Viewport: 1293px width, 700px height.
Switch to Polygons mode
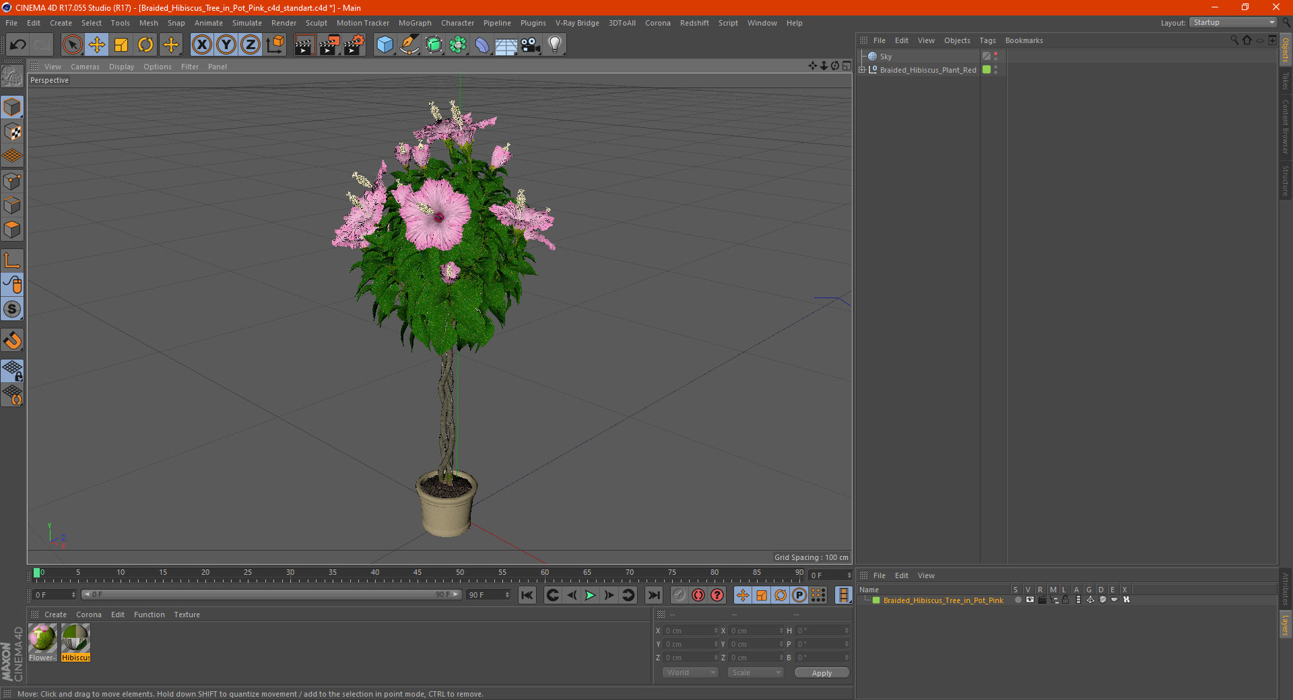point(12,230)
